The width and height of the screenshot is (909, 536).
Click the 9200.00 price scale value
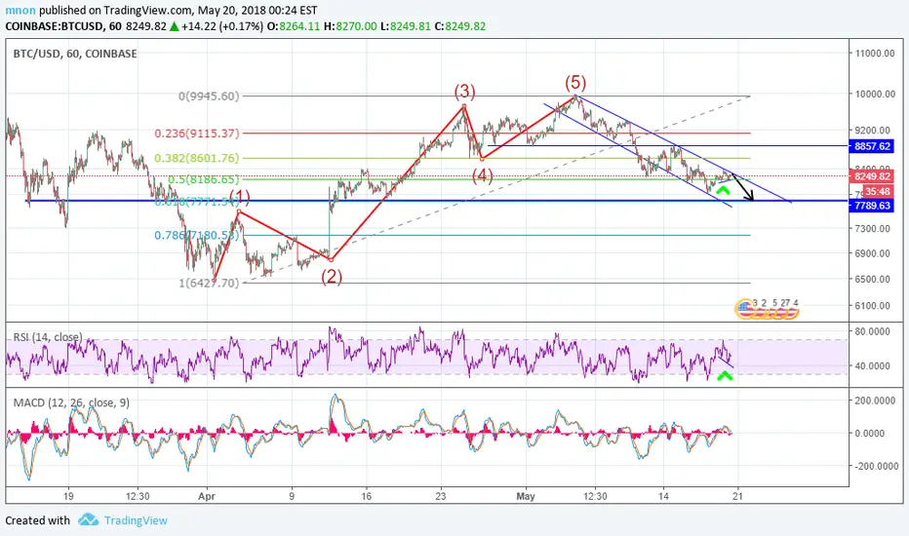click(x=873, y=130)
